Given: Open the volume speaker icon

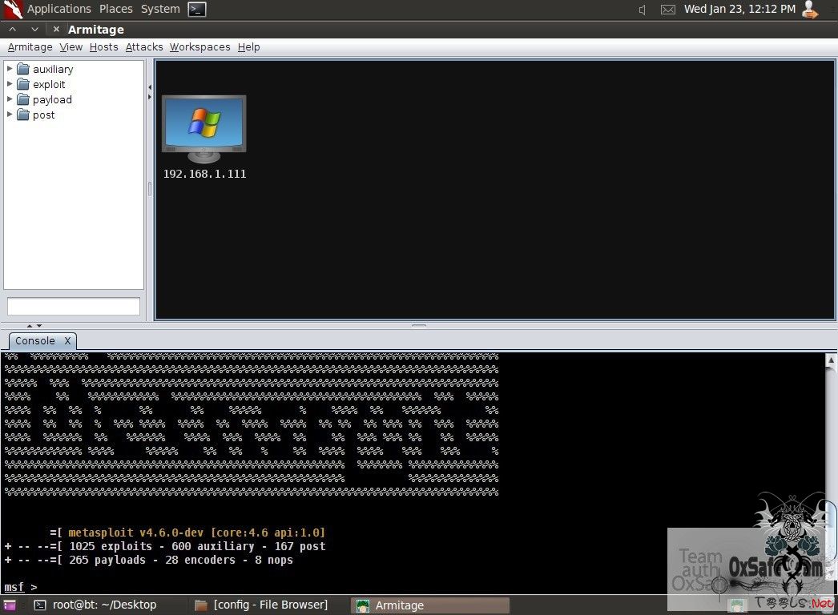Looking at the screenshot, I should pos(643,10).
